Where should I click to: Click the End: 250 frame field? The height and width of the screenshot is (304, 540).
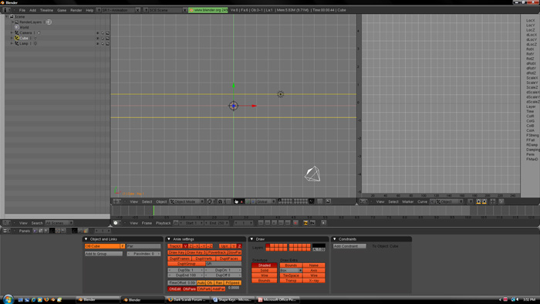point(218,223)
